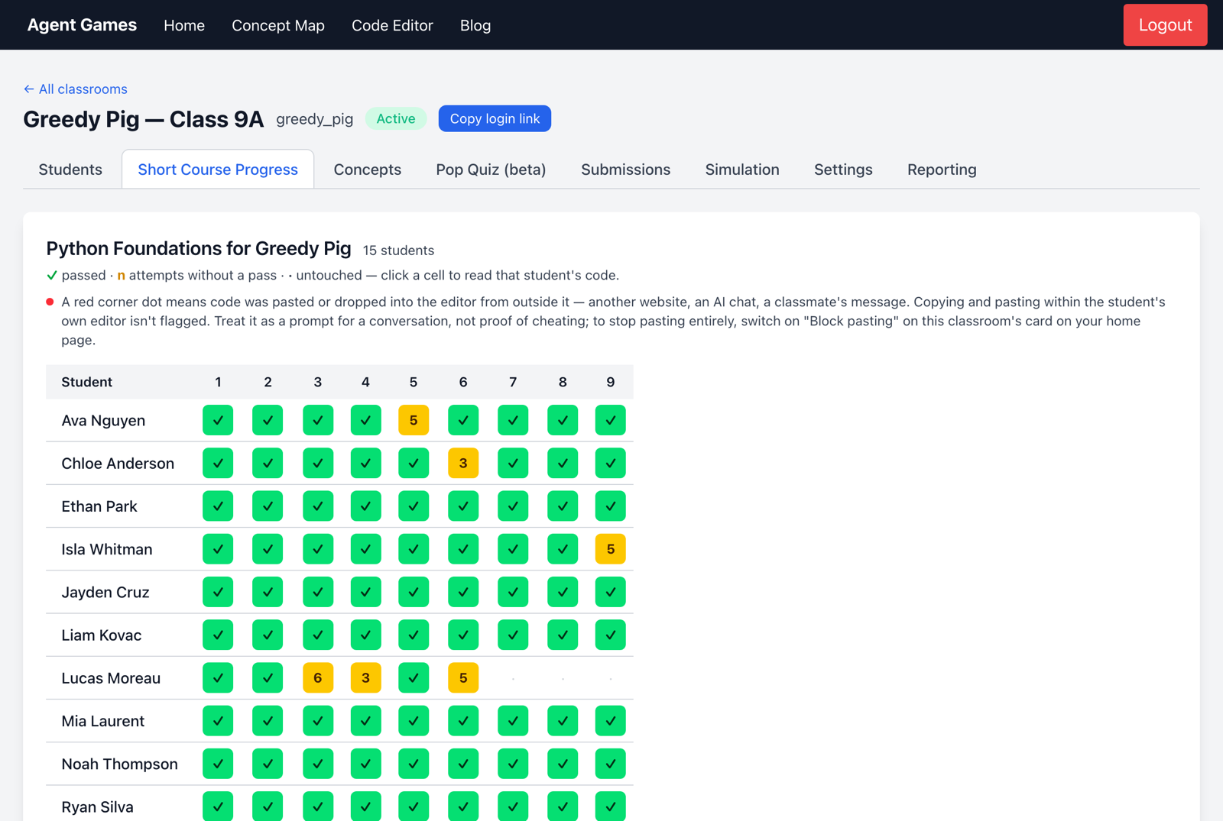Switch to the Simulation tab
The image size is (1223, 821).
click(x=742, y=170)
